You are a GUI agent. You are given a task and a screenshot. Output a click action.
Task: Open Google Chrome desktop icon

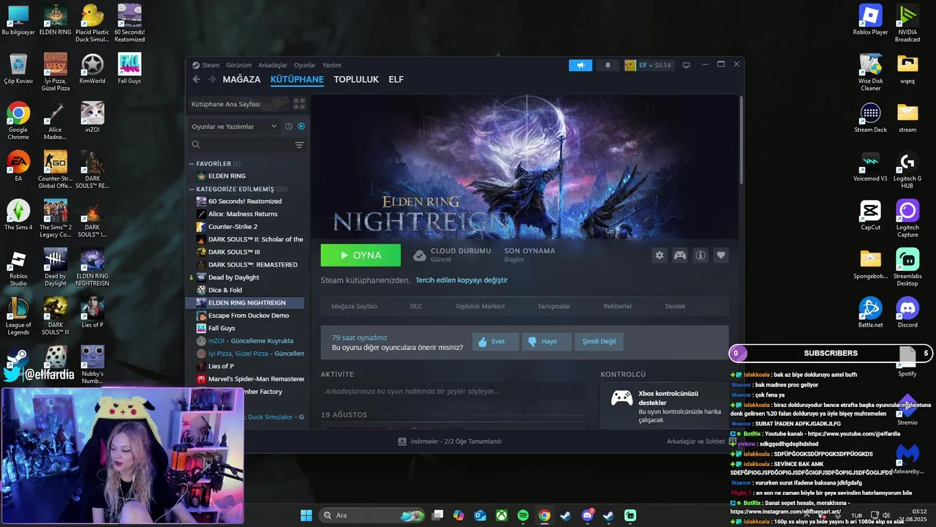(x=18, y=122)
